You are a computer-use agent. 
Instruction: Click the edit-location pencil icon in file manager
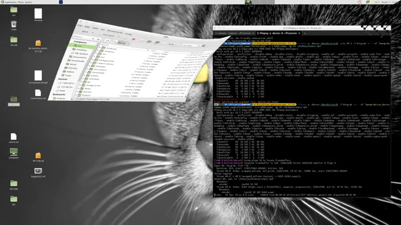[107, 41]
